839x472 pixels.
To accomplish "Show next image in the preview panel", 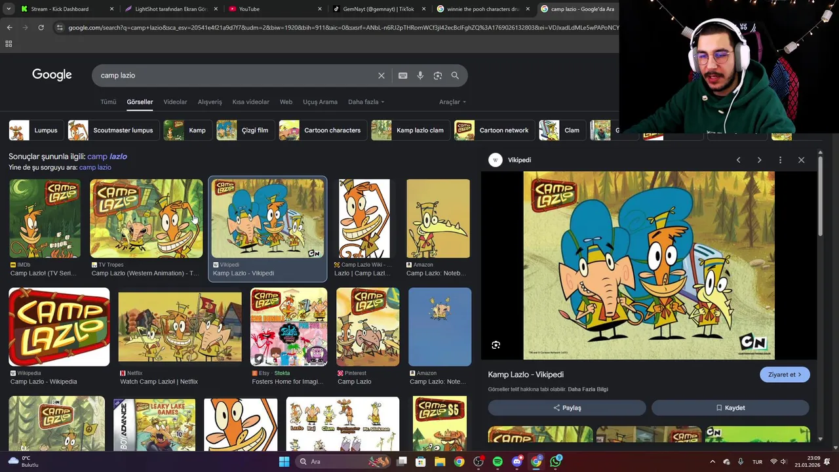I will [759, 160].
